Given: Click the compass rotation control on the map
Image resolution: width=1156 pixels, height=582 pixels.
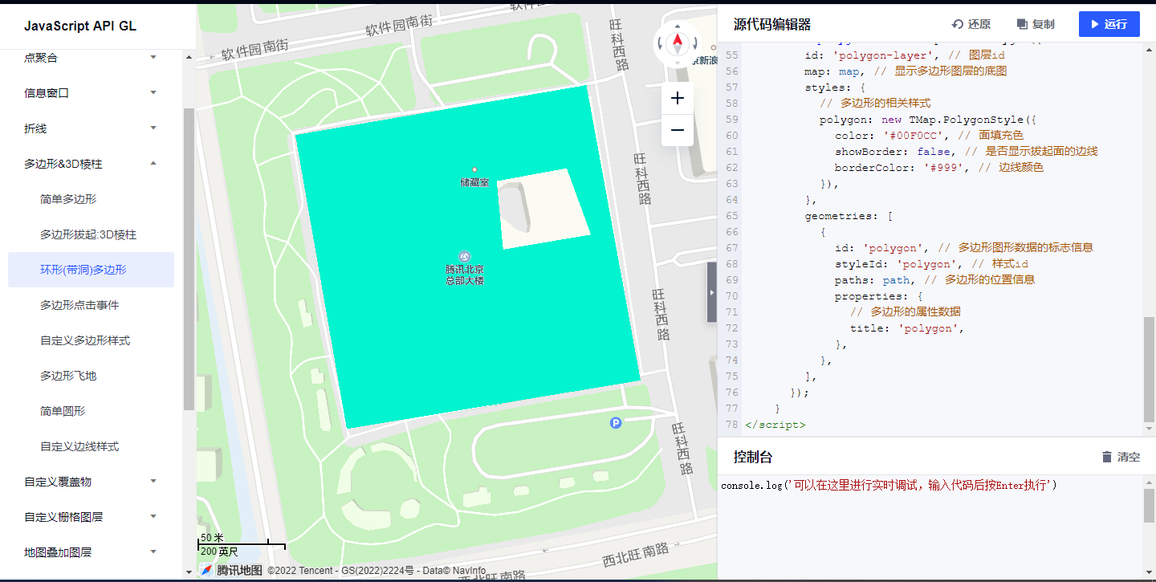Looking at the screenshot, I should point(678,44).
